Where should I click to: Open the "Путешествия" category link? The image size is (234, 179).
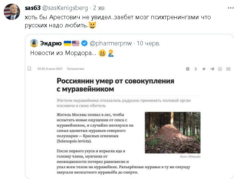point(76,69)
